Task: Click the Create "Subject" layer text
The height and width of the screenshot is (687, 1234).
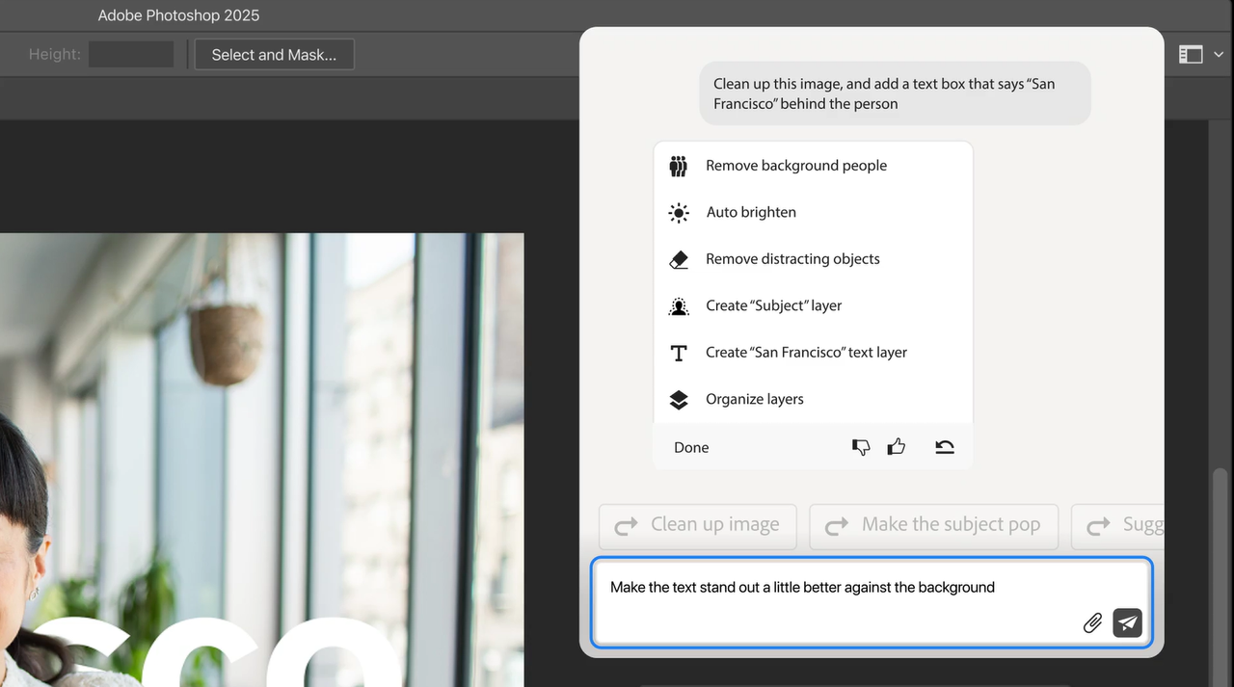Action: (x=773, y=306)
